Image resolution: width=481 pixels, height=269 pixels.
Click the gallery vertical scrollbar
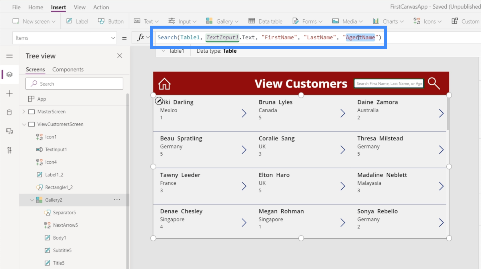448,114
